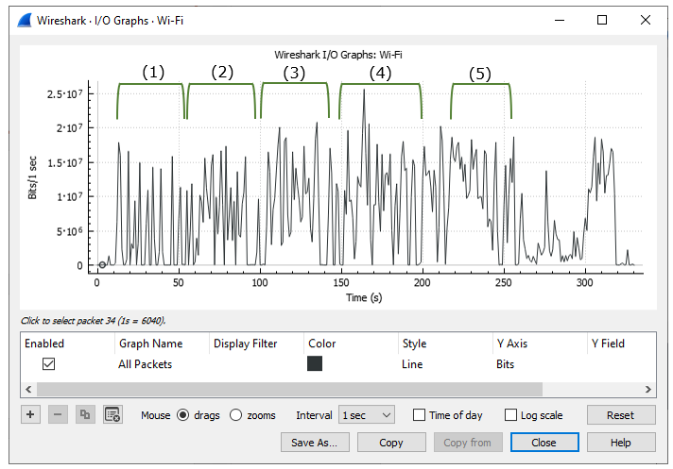Click the Bits/1 sec axis label

32,177
